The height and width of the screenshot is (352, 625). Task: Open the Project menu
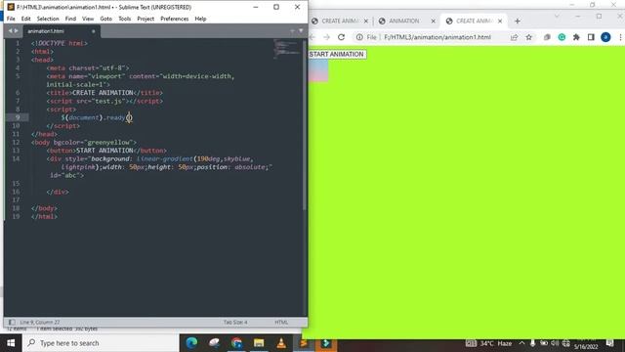(x=146, y=19)
